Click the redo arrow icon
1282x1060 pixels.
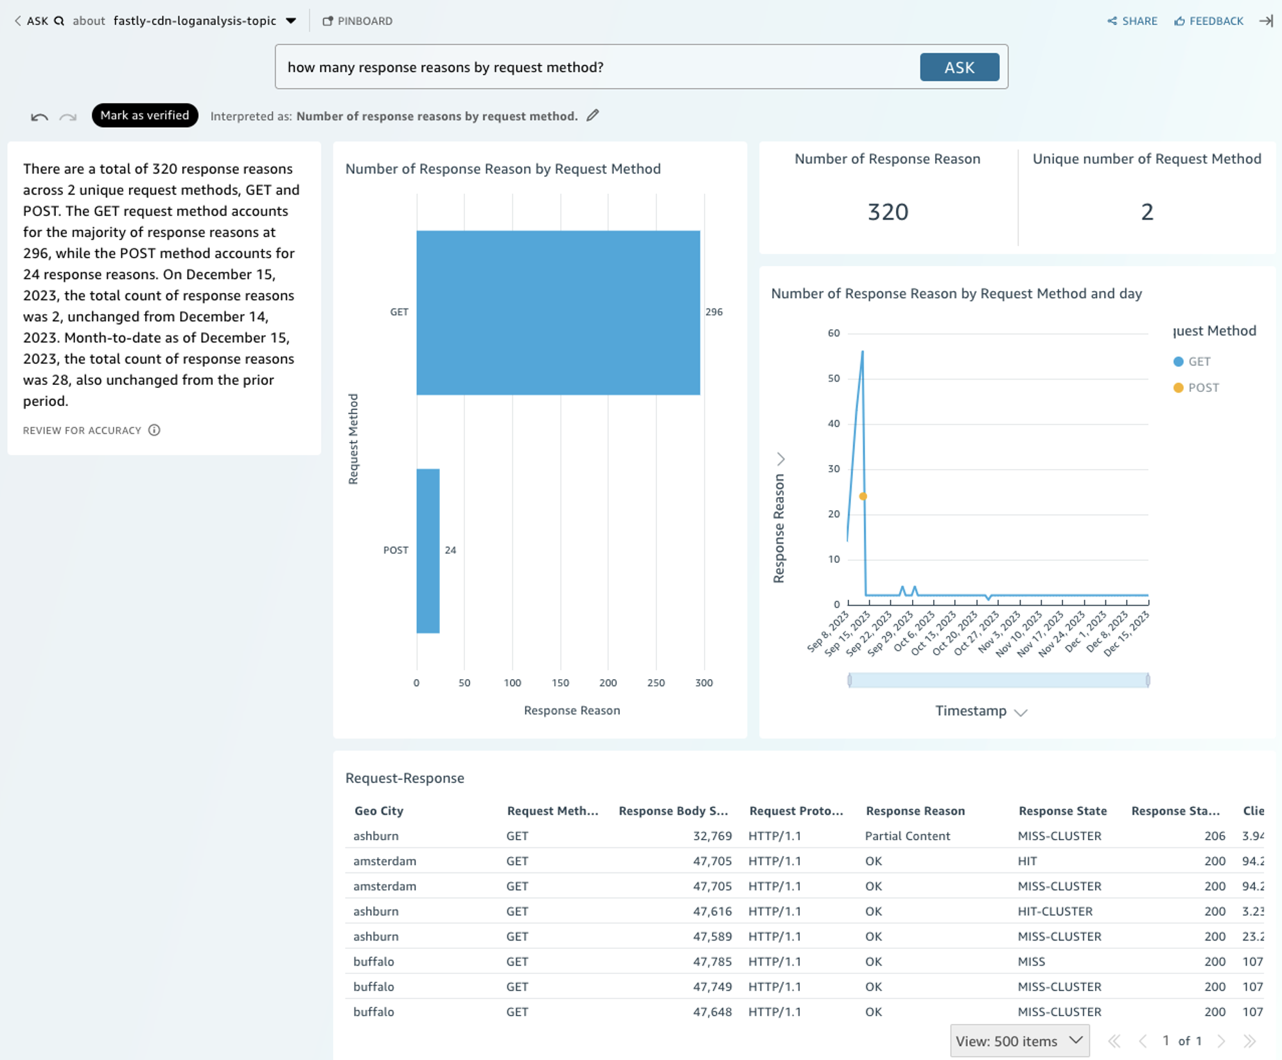point(68,116)
